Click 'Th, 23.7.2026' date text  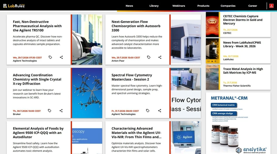tap(230, 30)
